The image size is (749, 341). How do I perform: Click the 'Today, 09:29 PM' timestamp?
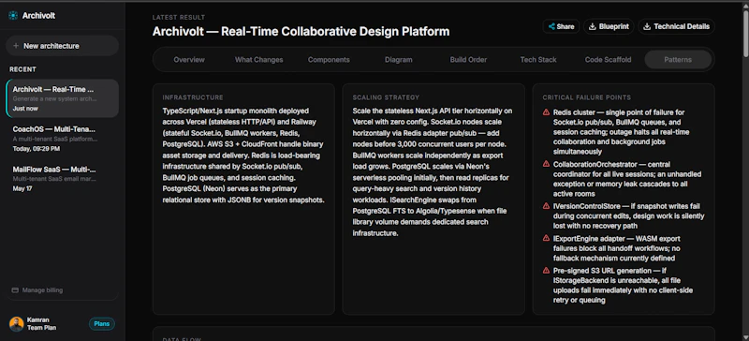[37, 149]
